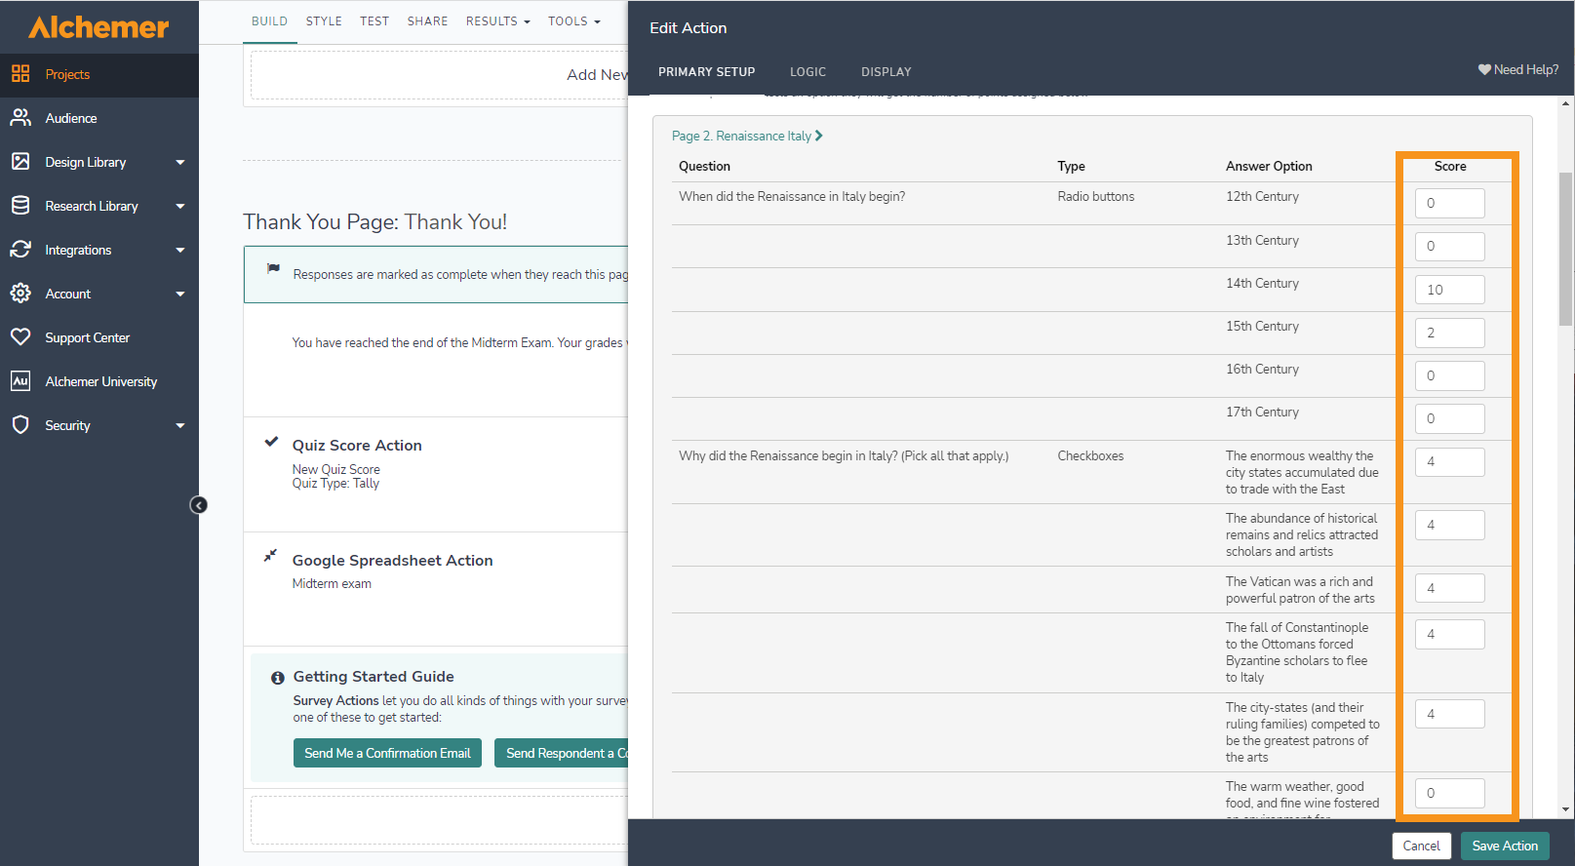The height and width of the screenshot is (866, 1575).
Task: Switch to the Display tab
Action: 886,72
